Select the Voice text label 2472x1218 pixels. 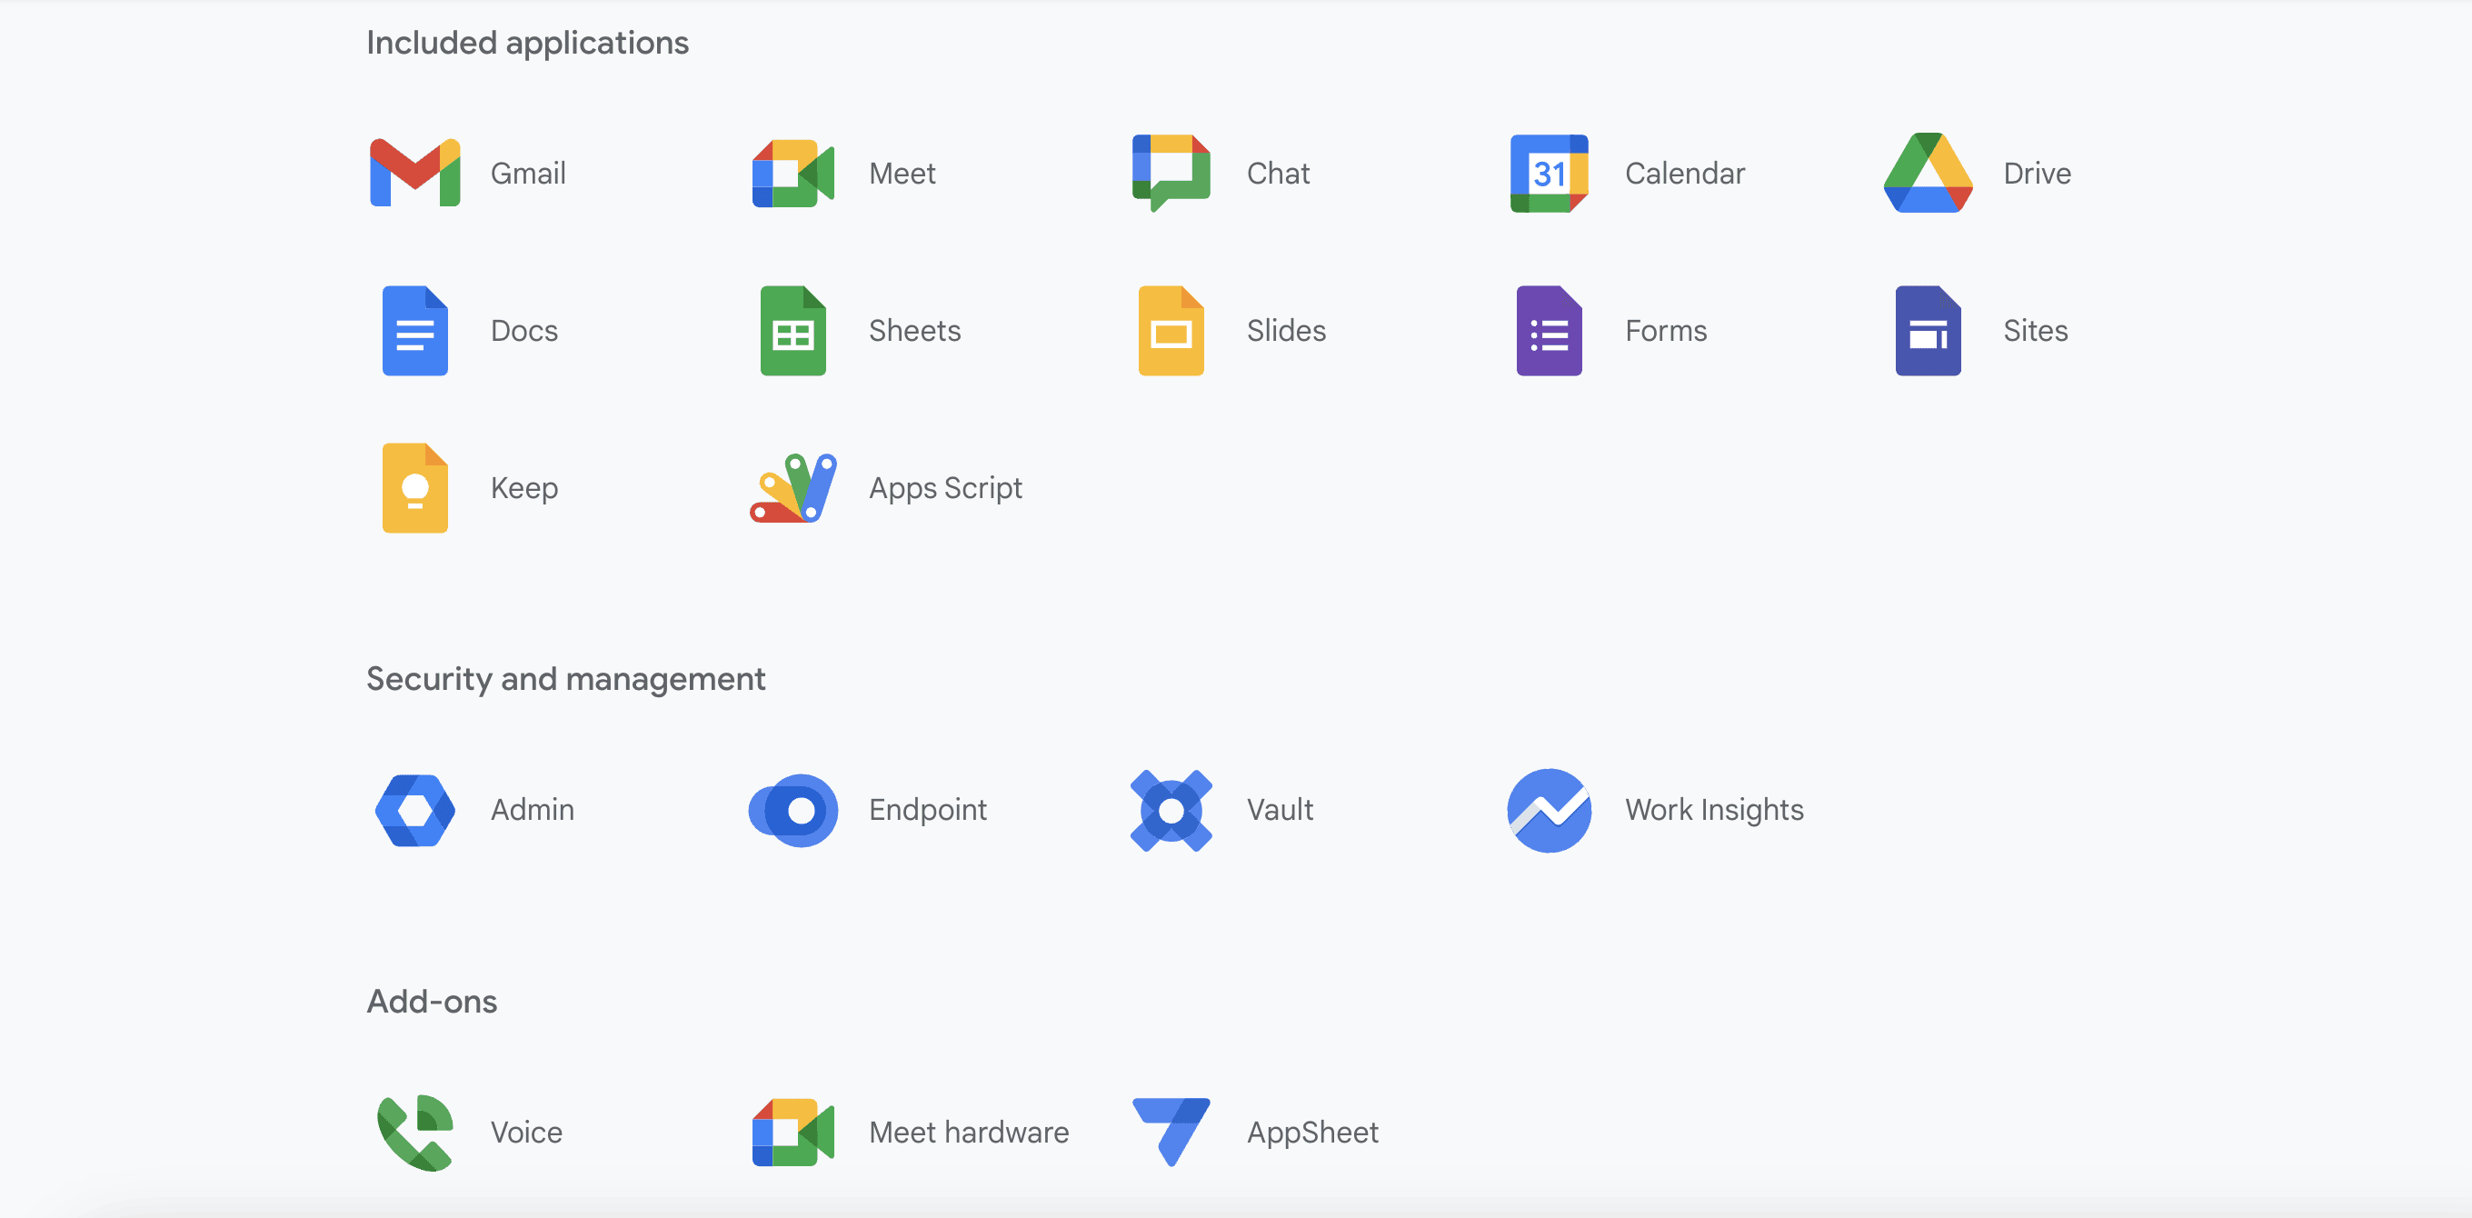526,1133
